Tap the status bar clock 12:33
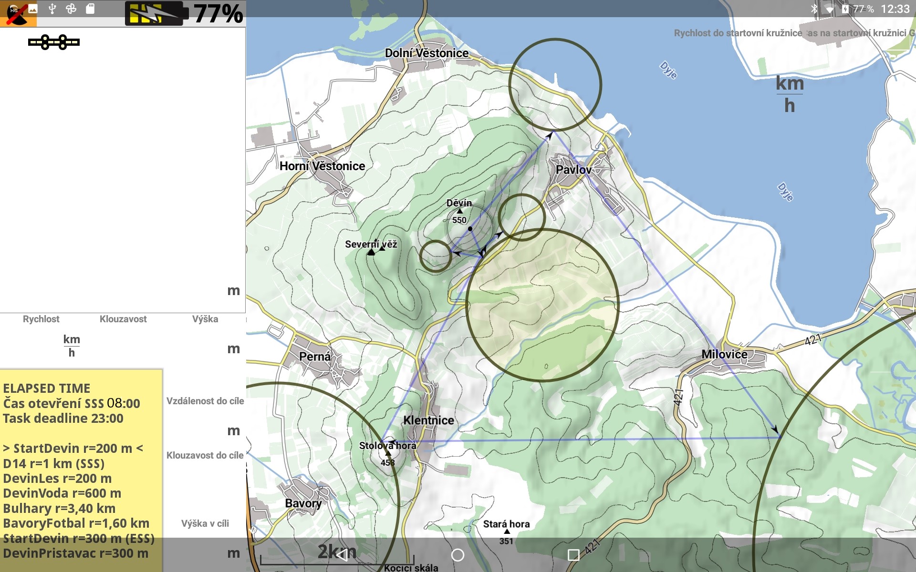 (x=895, y=9)
